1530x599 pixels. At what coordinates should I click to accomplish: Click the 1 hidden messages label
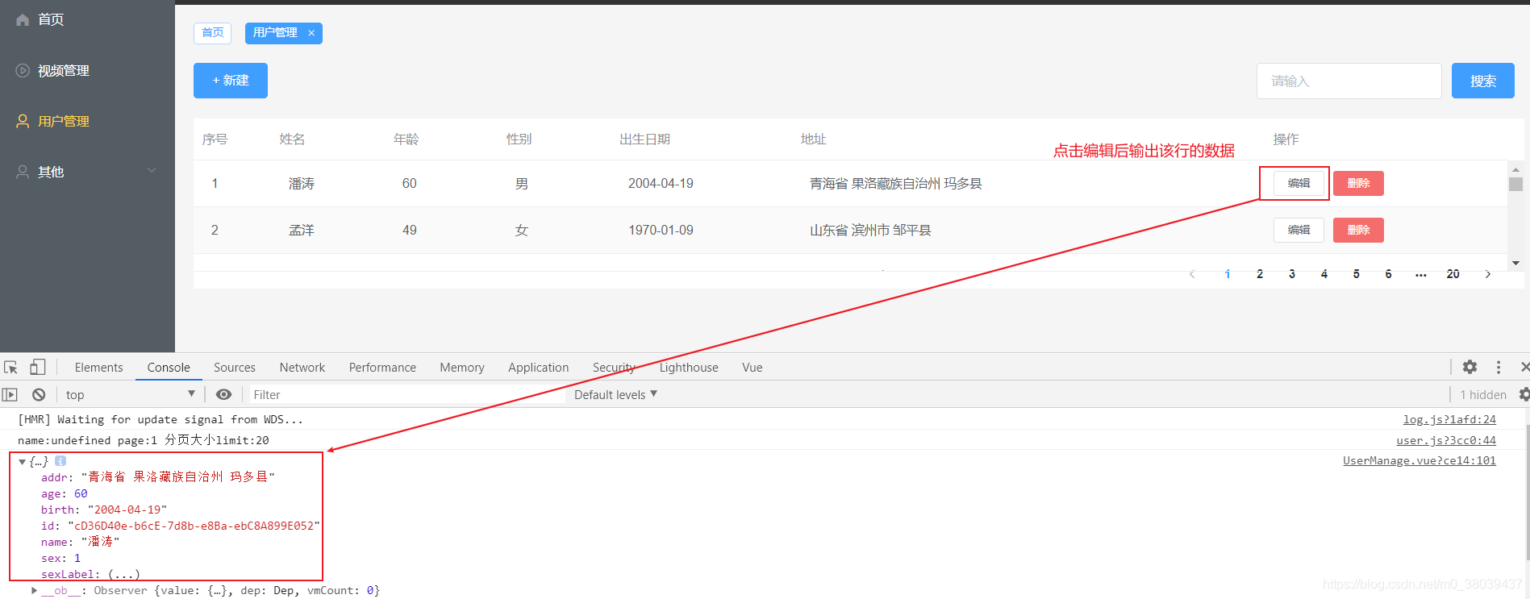click(1482, 395)
